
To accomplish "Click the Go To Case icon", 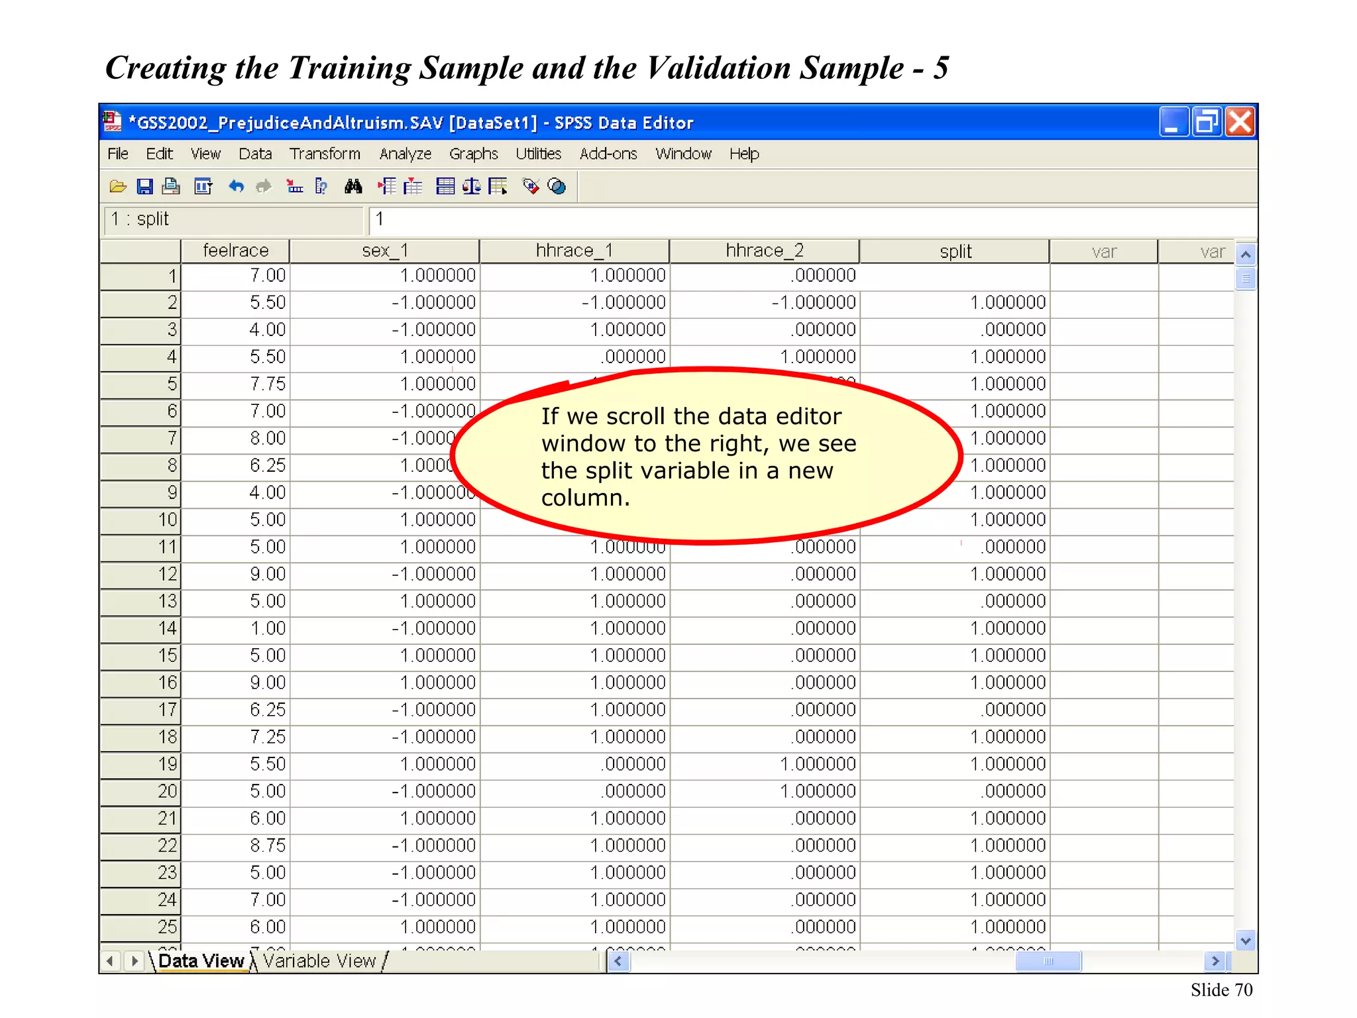I will coord(295,186).
